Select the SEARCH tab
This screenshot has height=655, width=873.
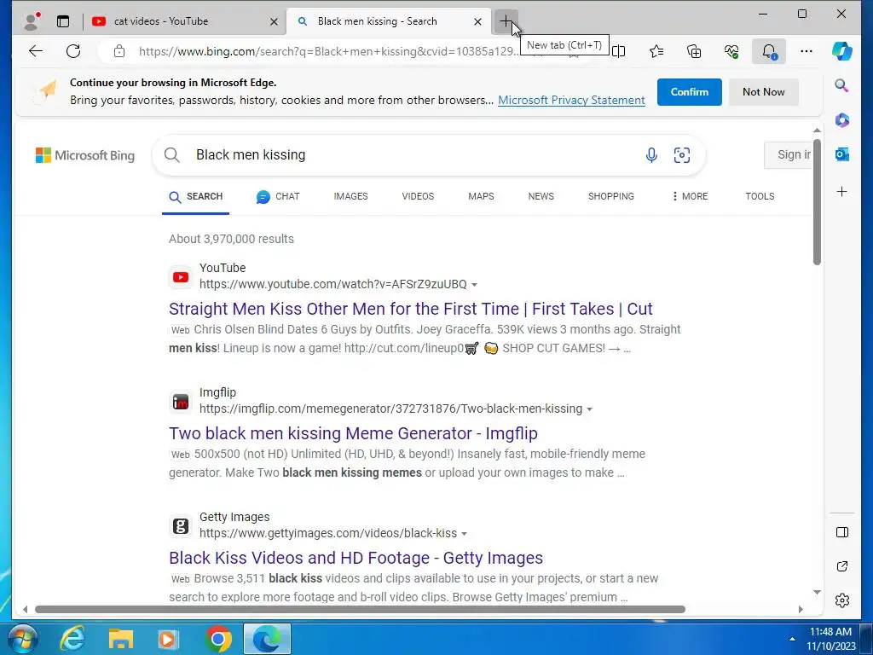pos(195,197)
